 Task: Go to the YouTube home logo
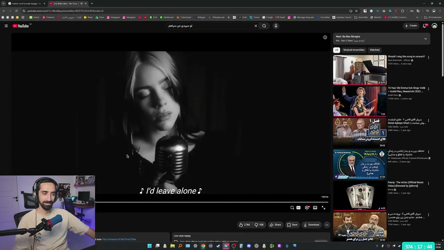[x=21, y=26]
